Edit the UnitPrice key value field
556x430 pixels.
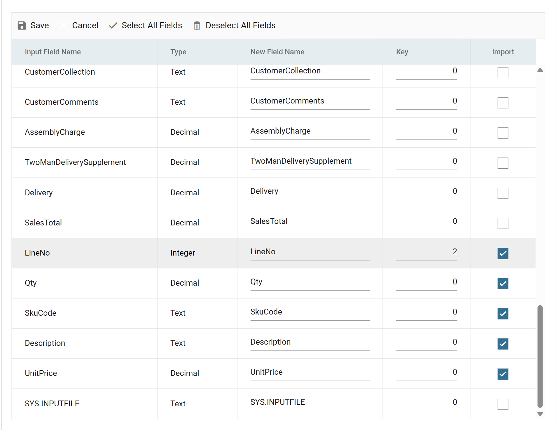(426, 373)
